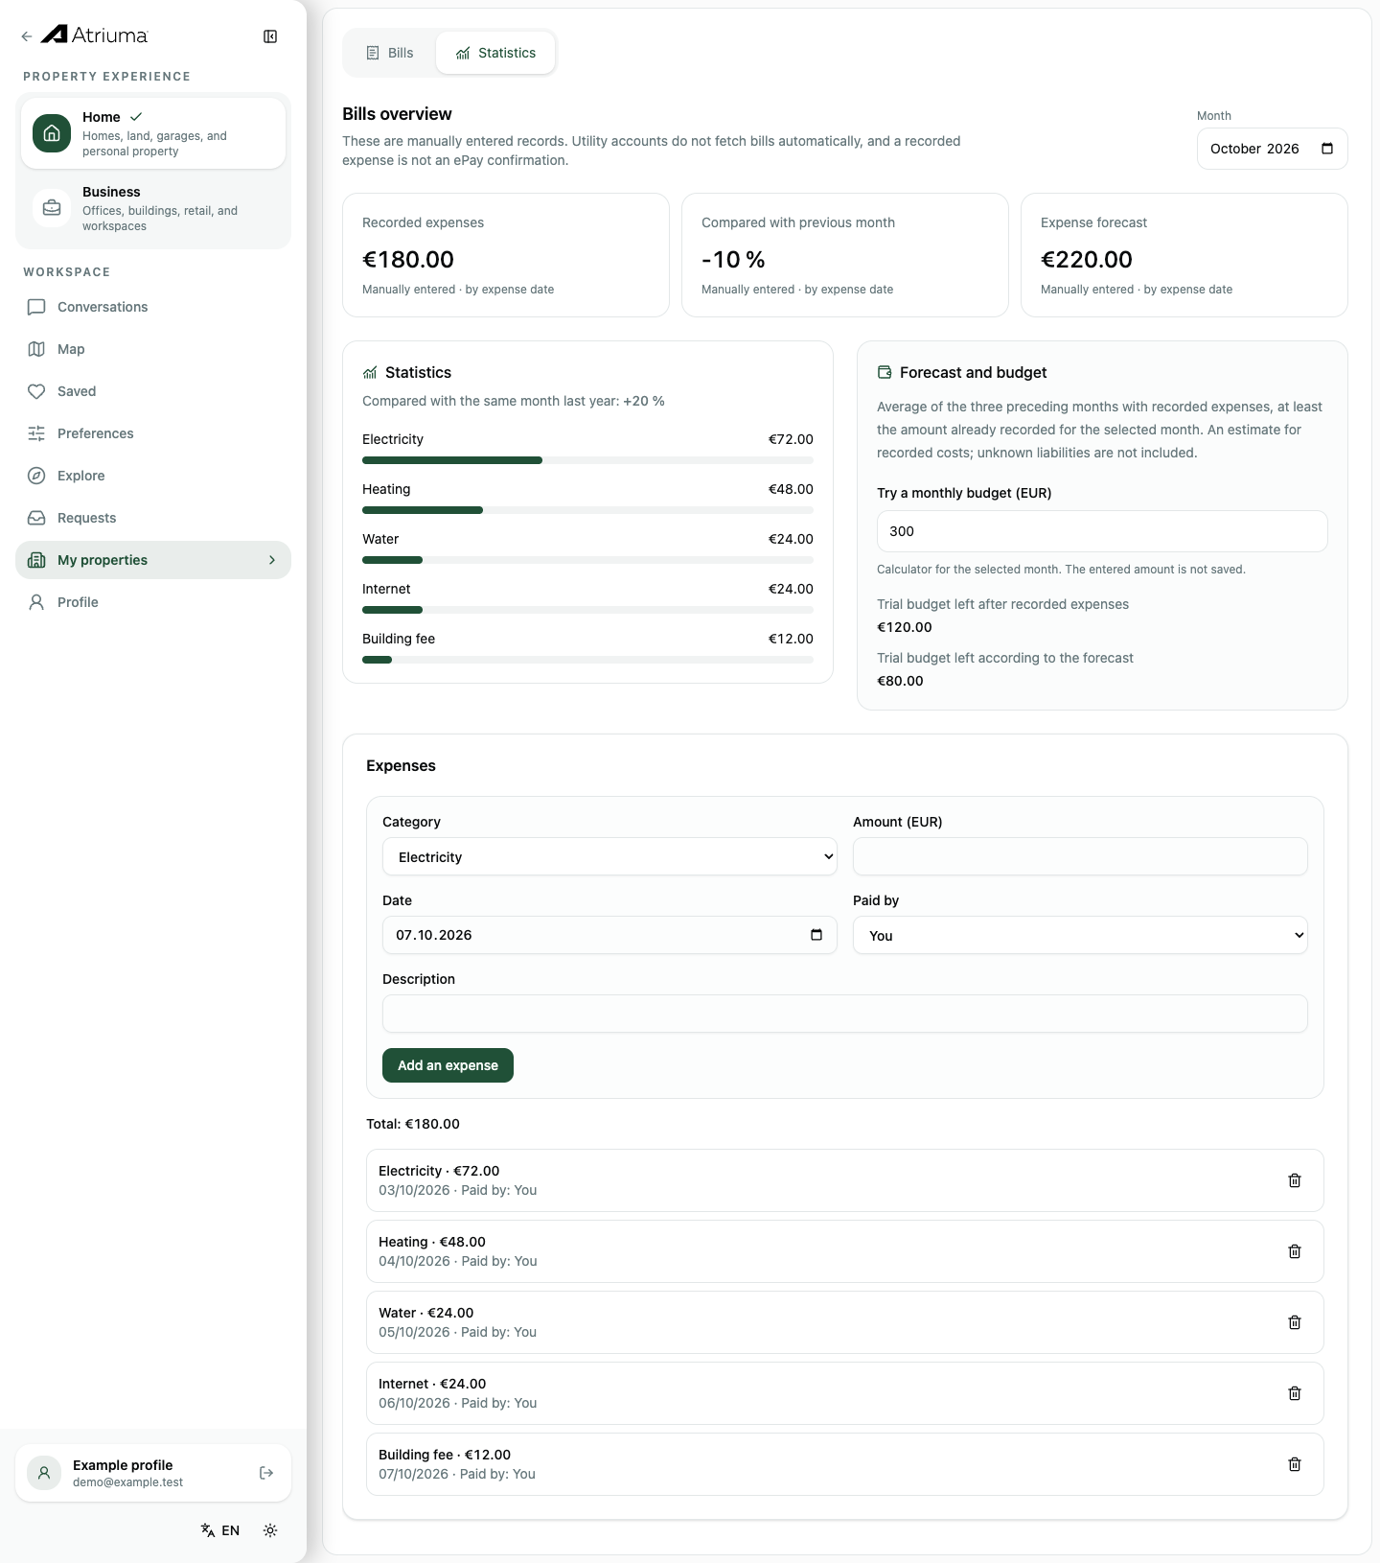
Task: Switch to the Bills tab
Action: [390, 53]
